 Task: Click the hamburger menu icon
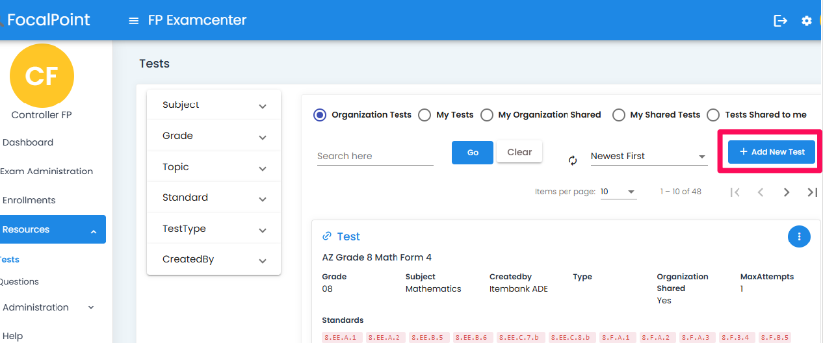[134, 21]
